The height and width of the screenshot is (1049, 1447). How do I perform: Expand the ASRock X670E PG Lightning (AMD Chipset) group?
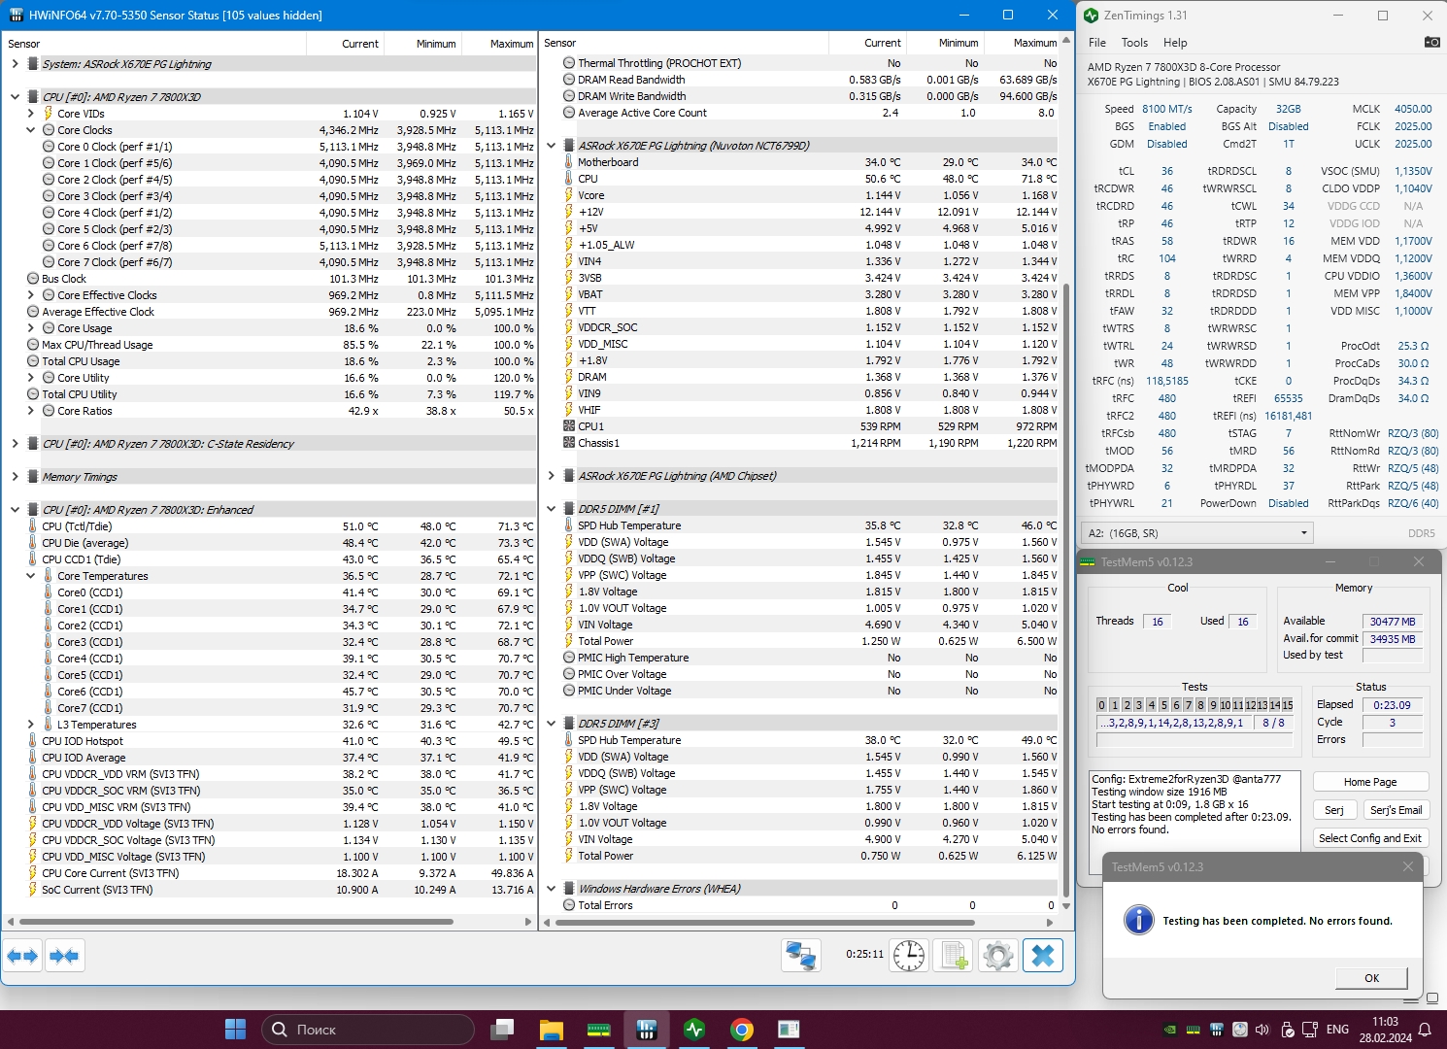(551, 476)
